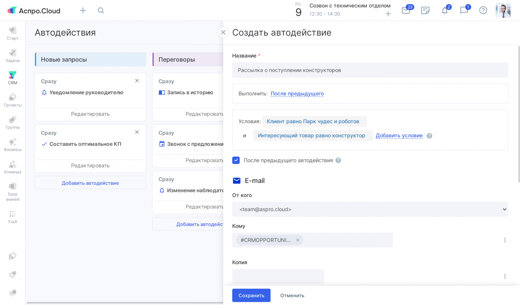The height and width of the screenshot is (305, 521).
Task: Remove the Уведомление руководителю autoaction
Action: 137,81
